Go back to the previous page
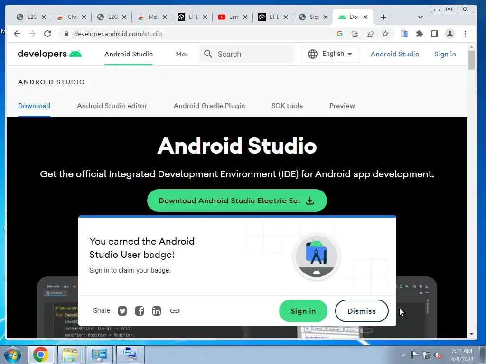 tap(17, 34)
